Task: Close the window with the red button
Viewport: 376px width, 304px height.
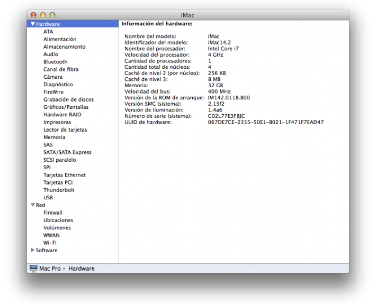Action: pyautogui.click(x=33, y=15)
